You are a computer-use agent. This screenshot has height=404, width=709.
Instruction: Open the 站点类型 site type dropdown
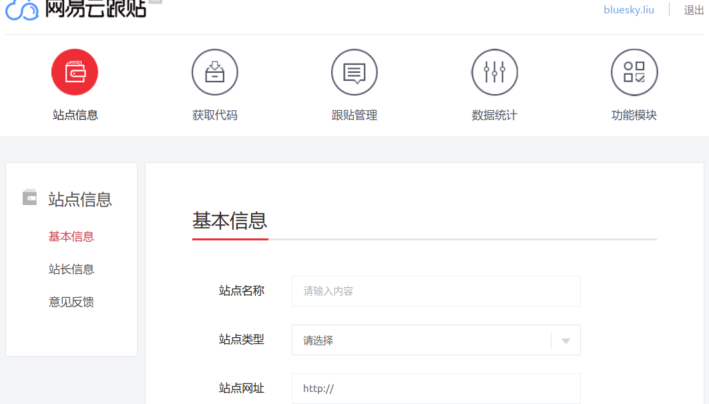pos(436,340)
